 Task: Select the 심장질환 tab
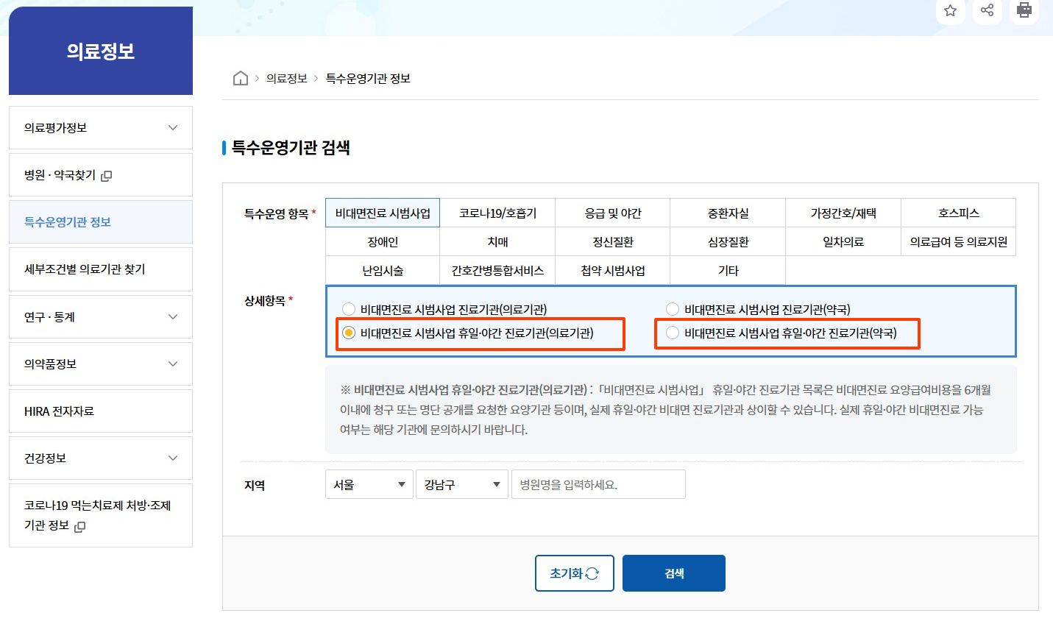(x=728, y=241)
